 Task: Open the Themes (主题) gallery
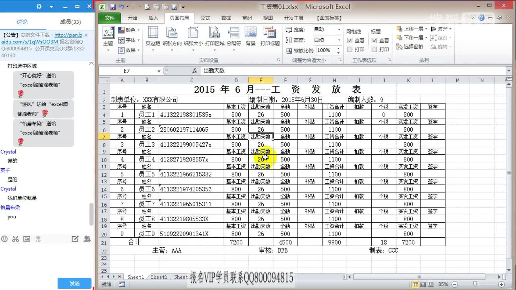(108, 39)
